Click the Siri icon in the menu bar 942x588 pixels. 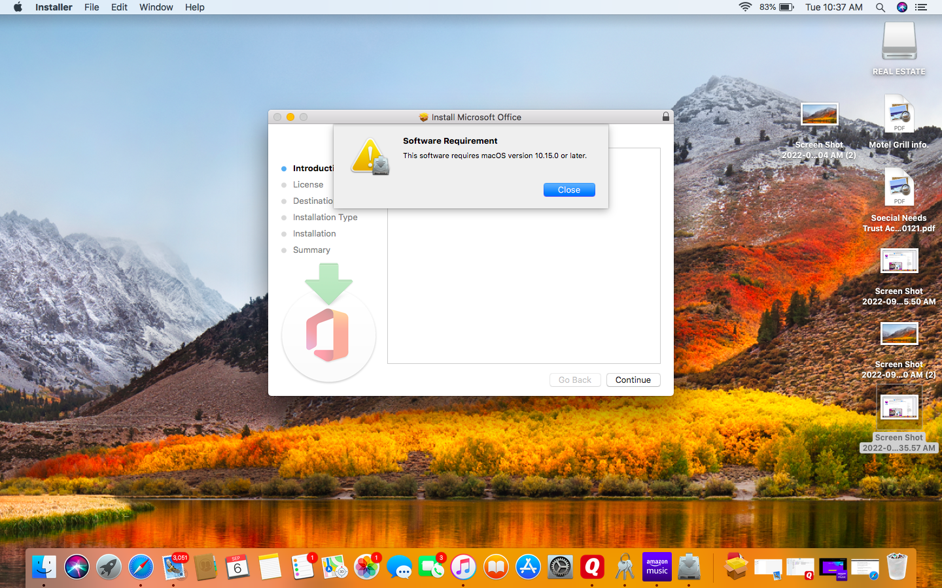click(x=902, y=7)
